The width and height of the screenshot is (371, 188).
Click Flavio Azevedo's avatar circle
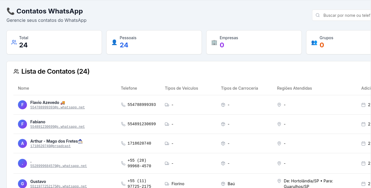[22, 105]
